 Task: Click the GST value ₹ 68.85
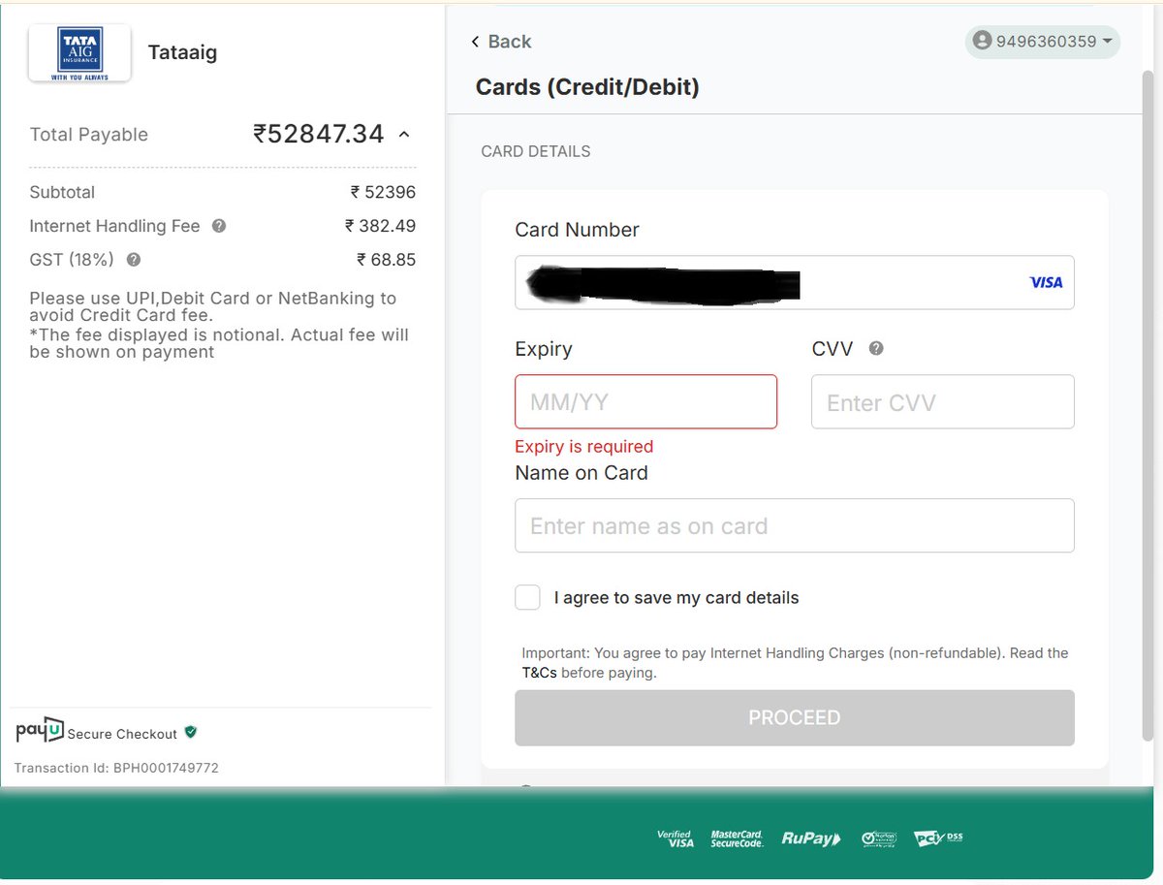click(386, 260)
